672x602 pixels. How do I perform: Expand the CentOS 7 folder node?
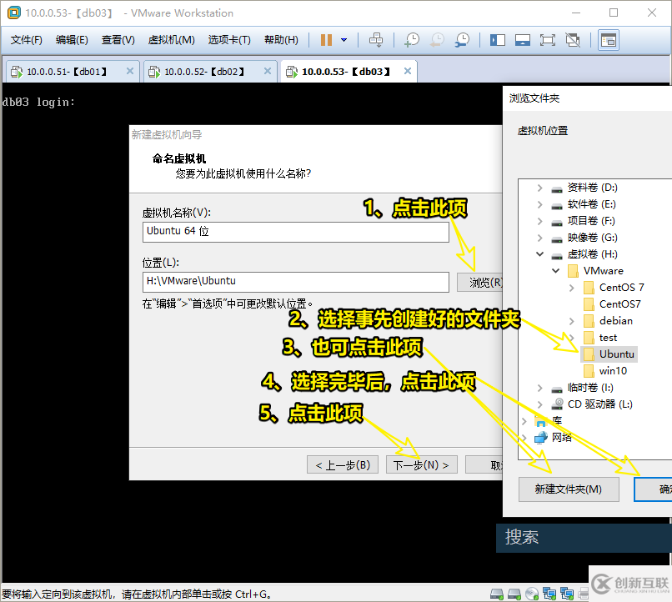(x=572, y=288)
